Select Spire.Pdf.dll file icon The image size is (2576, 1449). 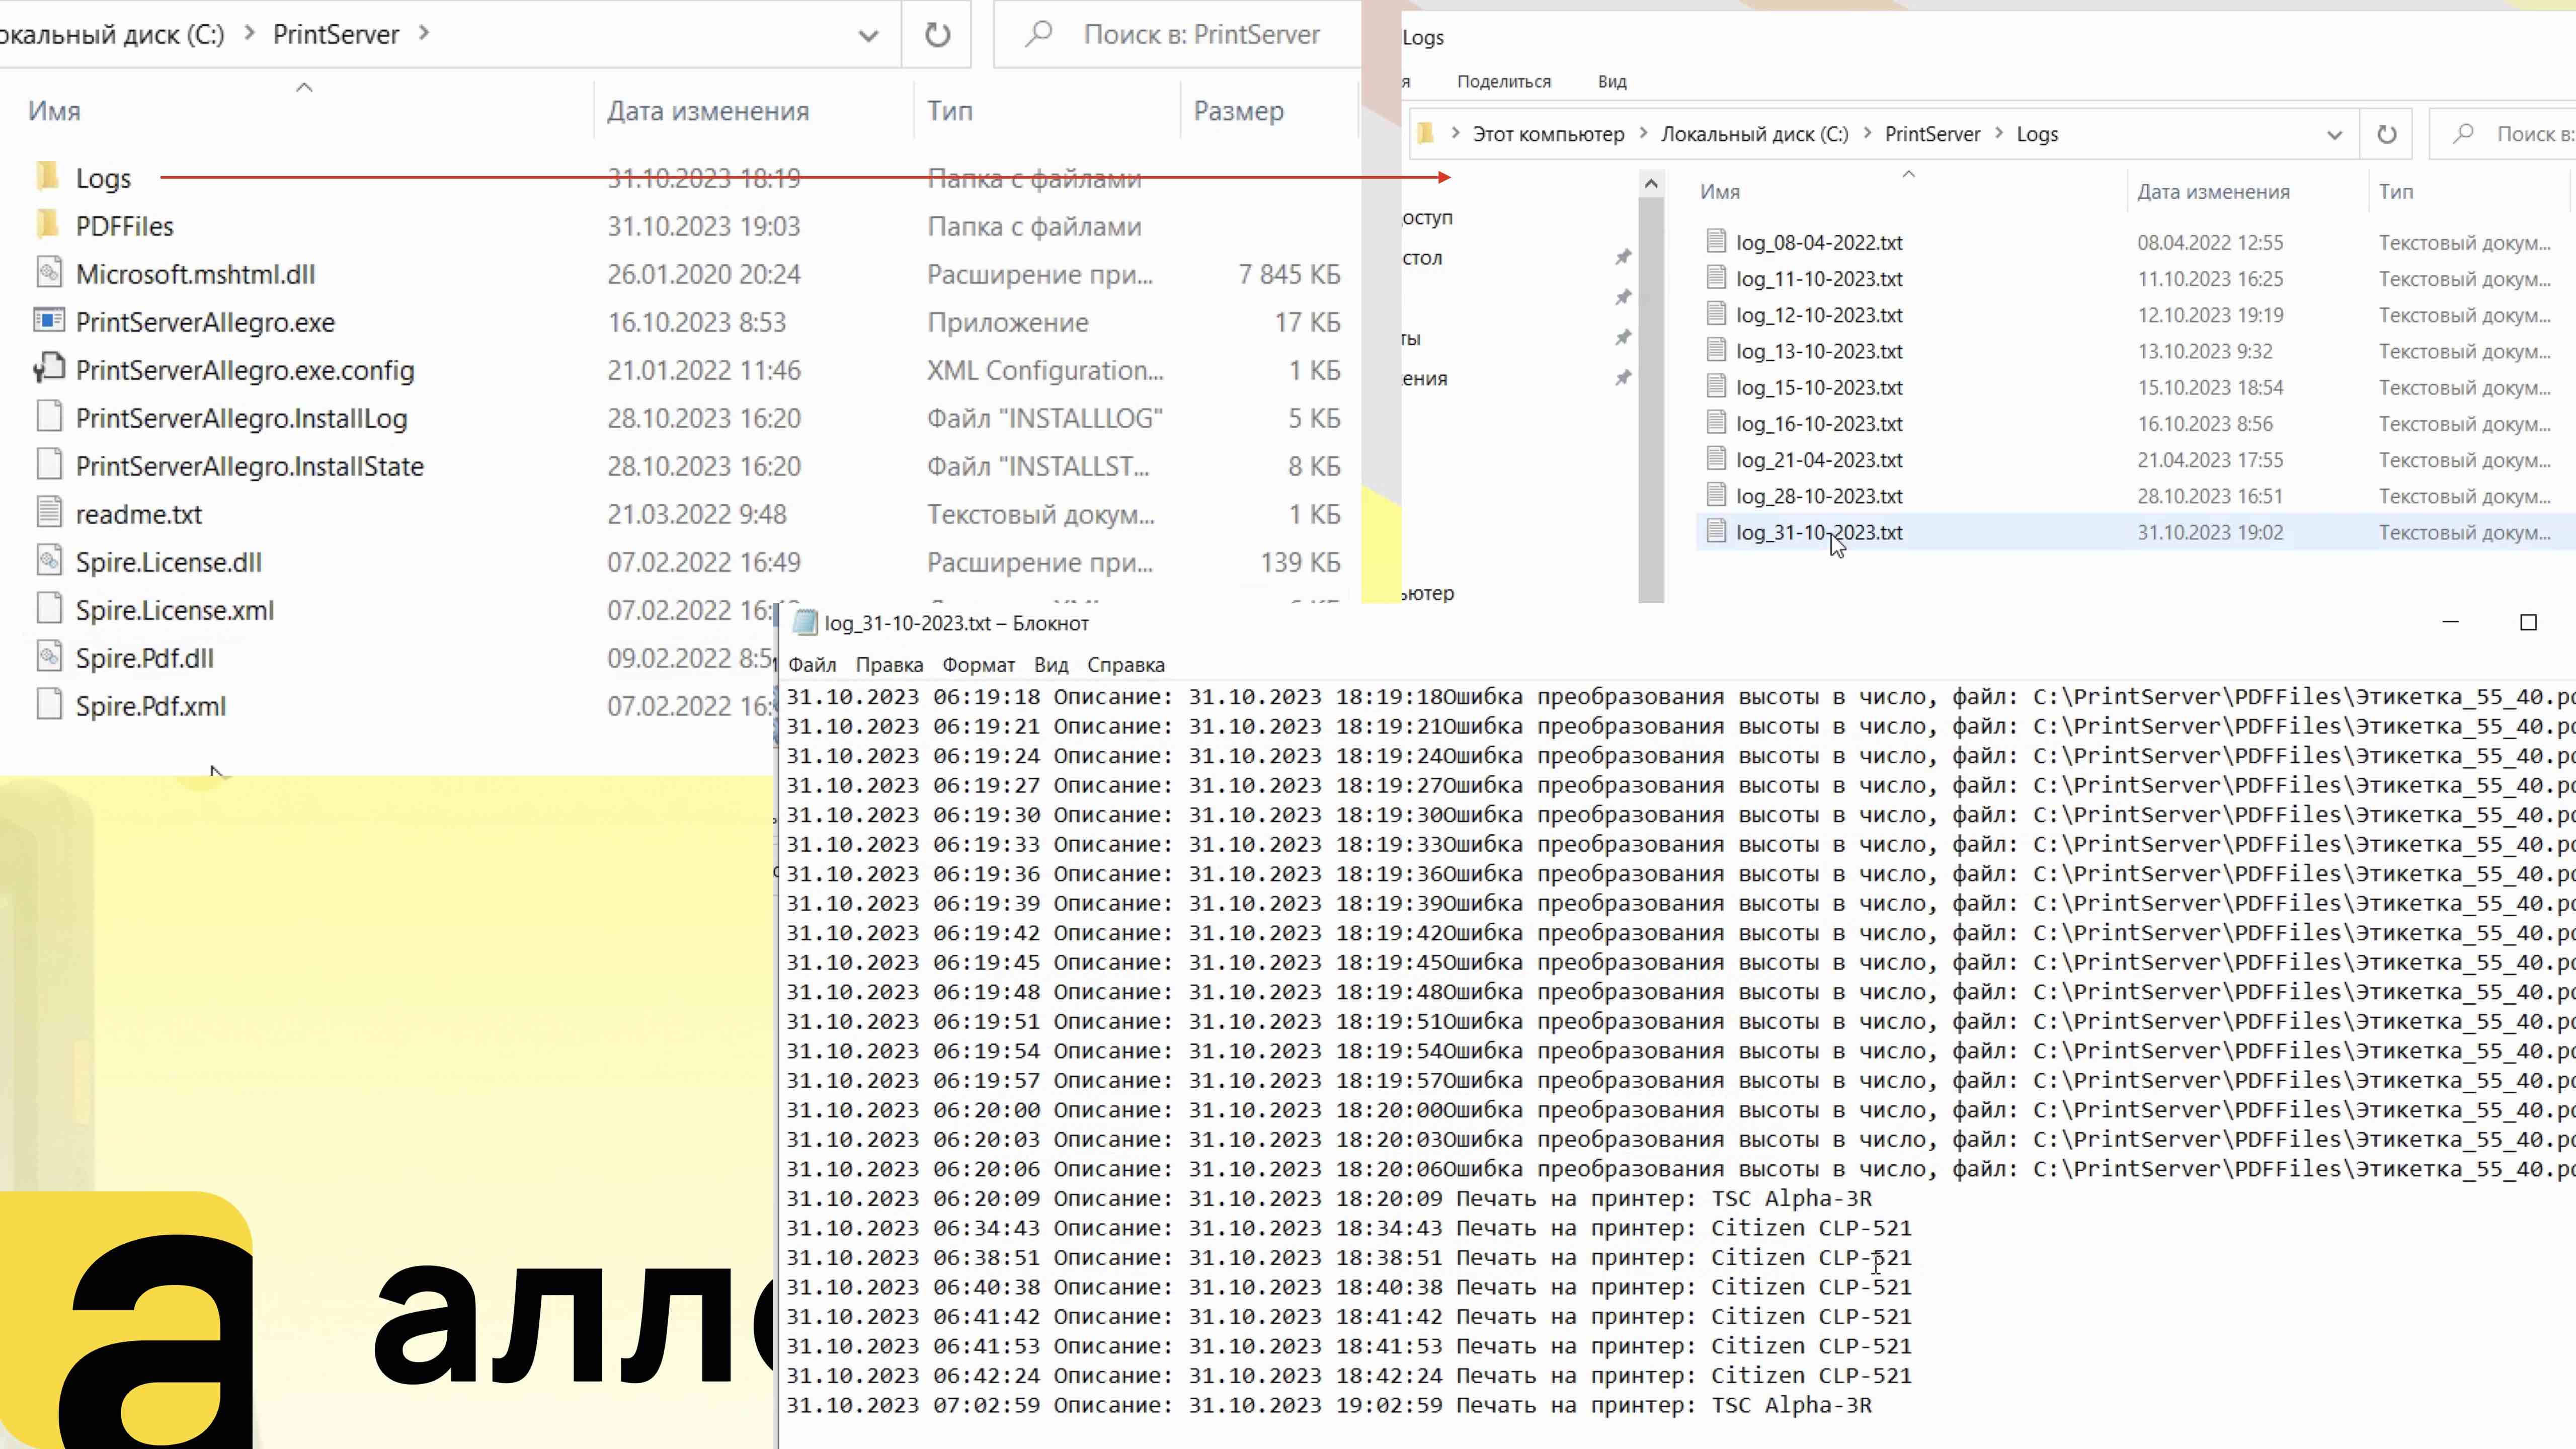click(49, 657)
